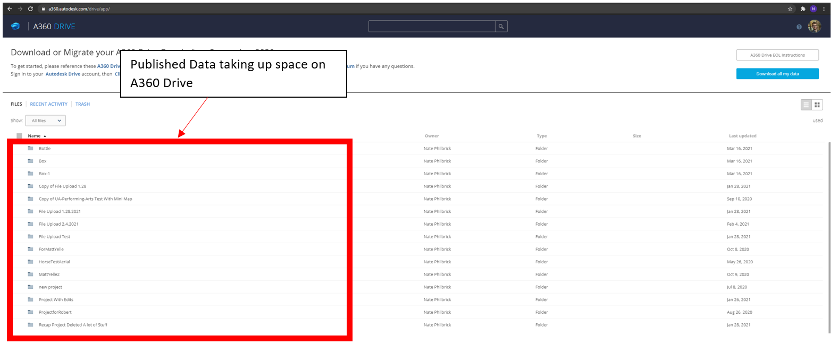Open the help question mark icon
Image resolution: width=838 pixels, height=344 pixels.
[x=799, y=27]
